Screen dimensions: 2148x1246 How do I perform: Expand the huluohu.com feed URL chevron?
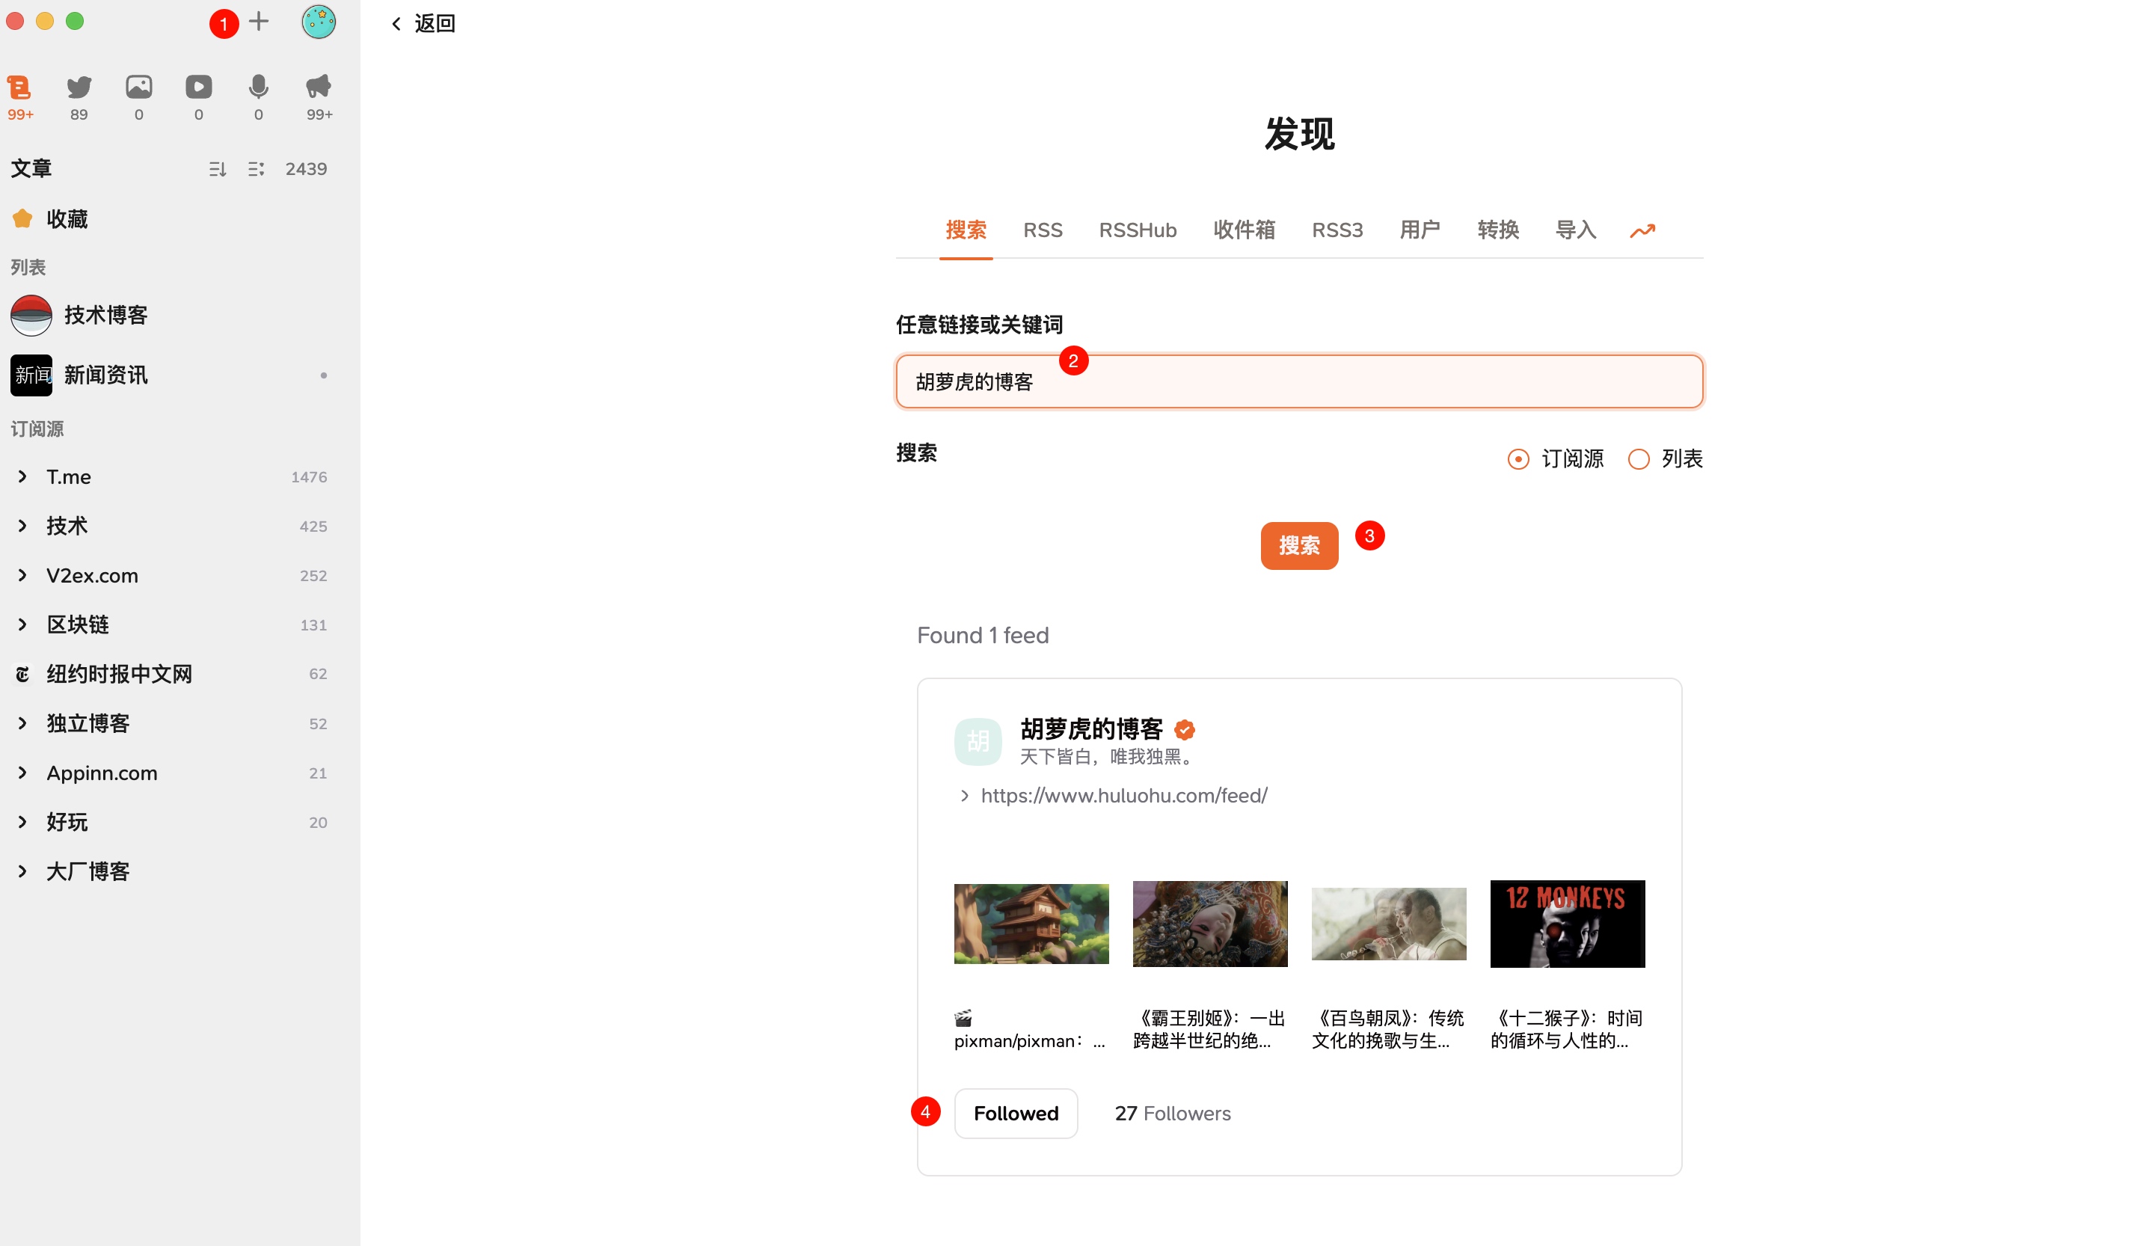pyautogui.click(x=964, y=796)
